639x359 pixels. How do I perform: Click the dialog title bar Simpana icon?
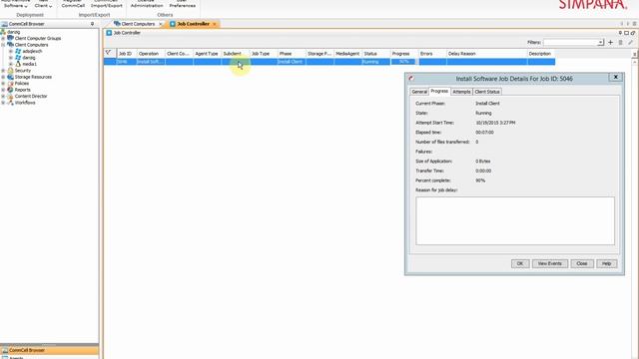411,78
